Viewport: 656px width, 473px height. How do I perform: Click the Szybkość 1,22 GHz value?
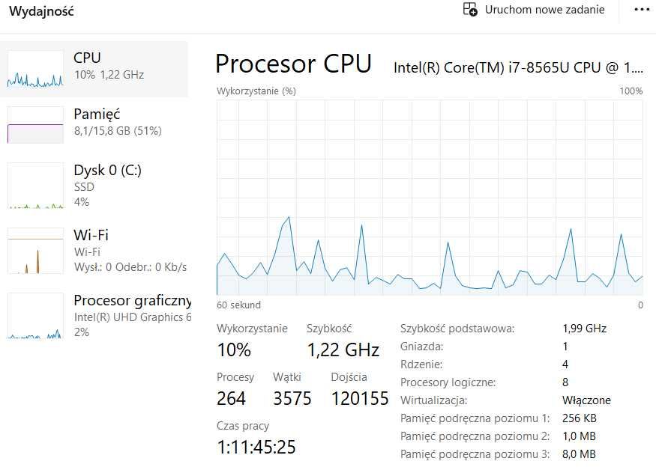[343, 350]
